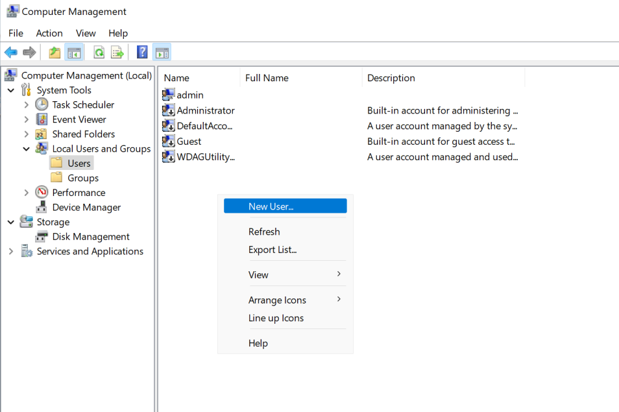This screenshot has width=619, height=412.
Task: Toggle the Show/Hide Console Tree icon
Action: (x=74, y=52)
